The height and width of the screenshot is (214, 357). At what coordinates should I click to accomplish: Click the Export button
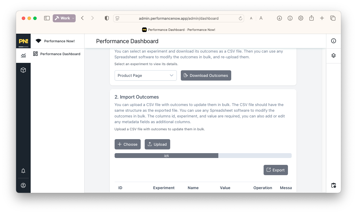pyautogui.click(x=276, y=170)
